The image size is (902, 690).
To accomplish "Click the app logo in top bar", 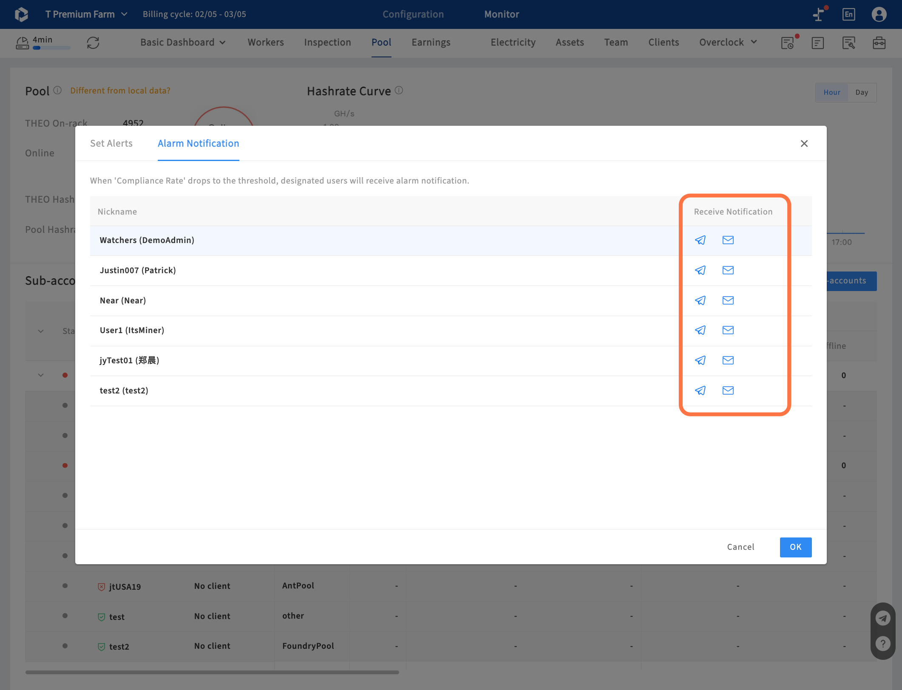I will [x=21, y=14].
